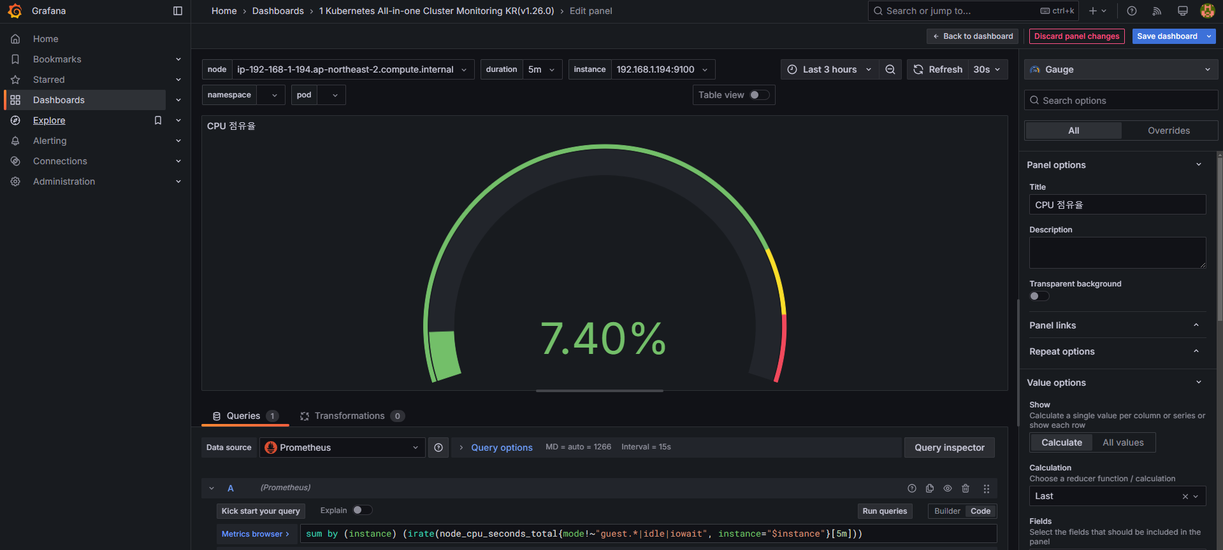Viewport: 1223px width, 550px height.
Task: Click the panel resize handle bar below gauge
Action: click(x=600, y=391)
